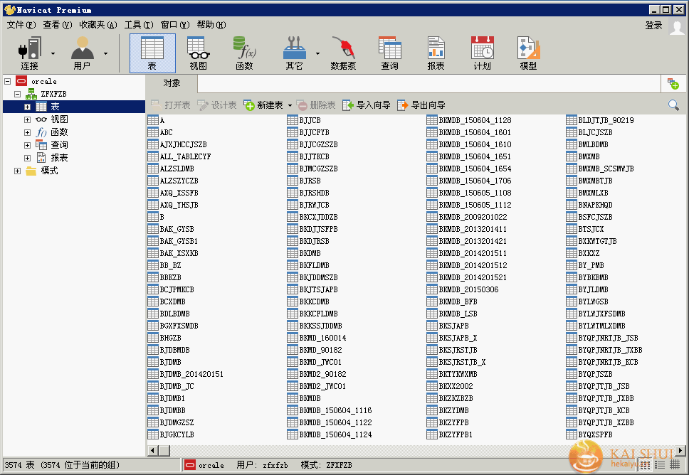Click the horizontal scrollbar right arrow
The image size is (689, 475).
point(680,450)
